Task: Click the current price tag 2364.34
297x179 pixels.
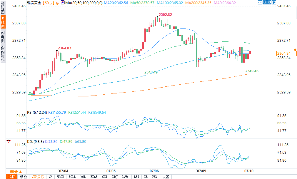Action: point(286,53)
